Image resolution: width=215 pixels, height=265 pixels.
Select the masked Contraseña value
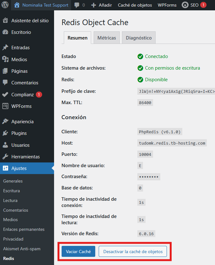tap(149, 177)
